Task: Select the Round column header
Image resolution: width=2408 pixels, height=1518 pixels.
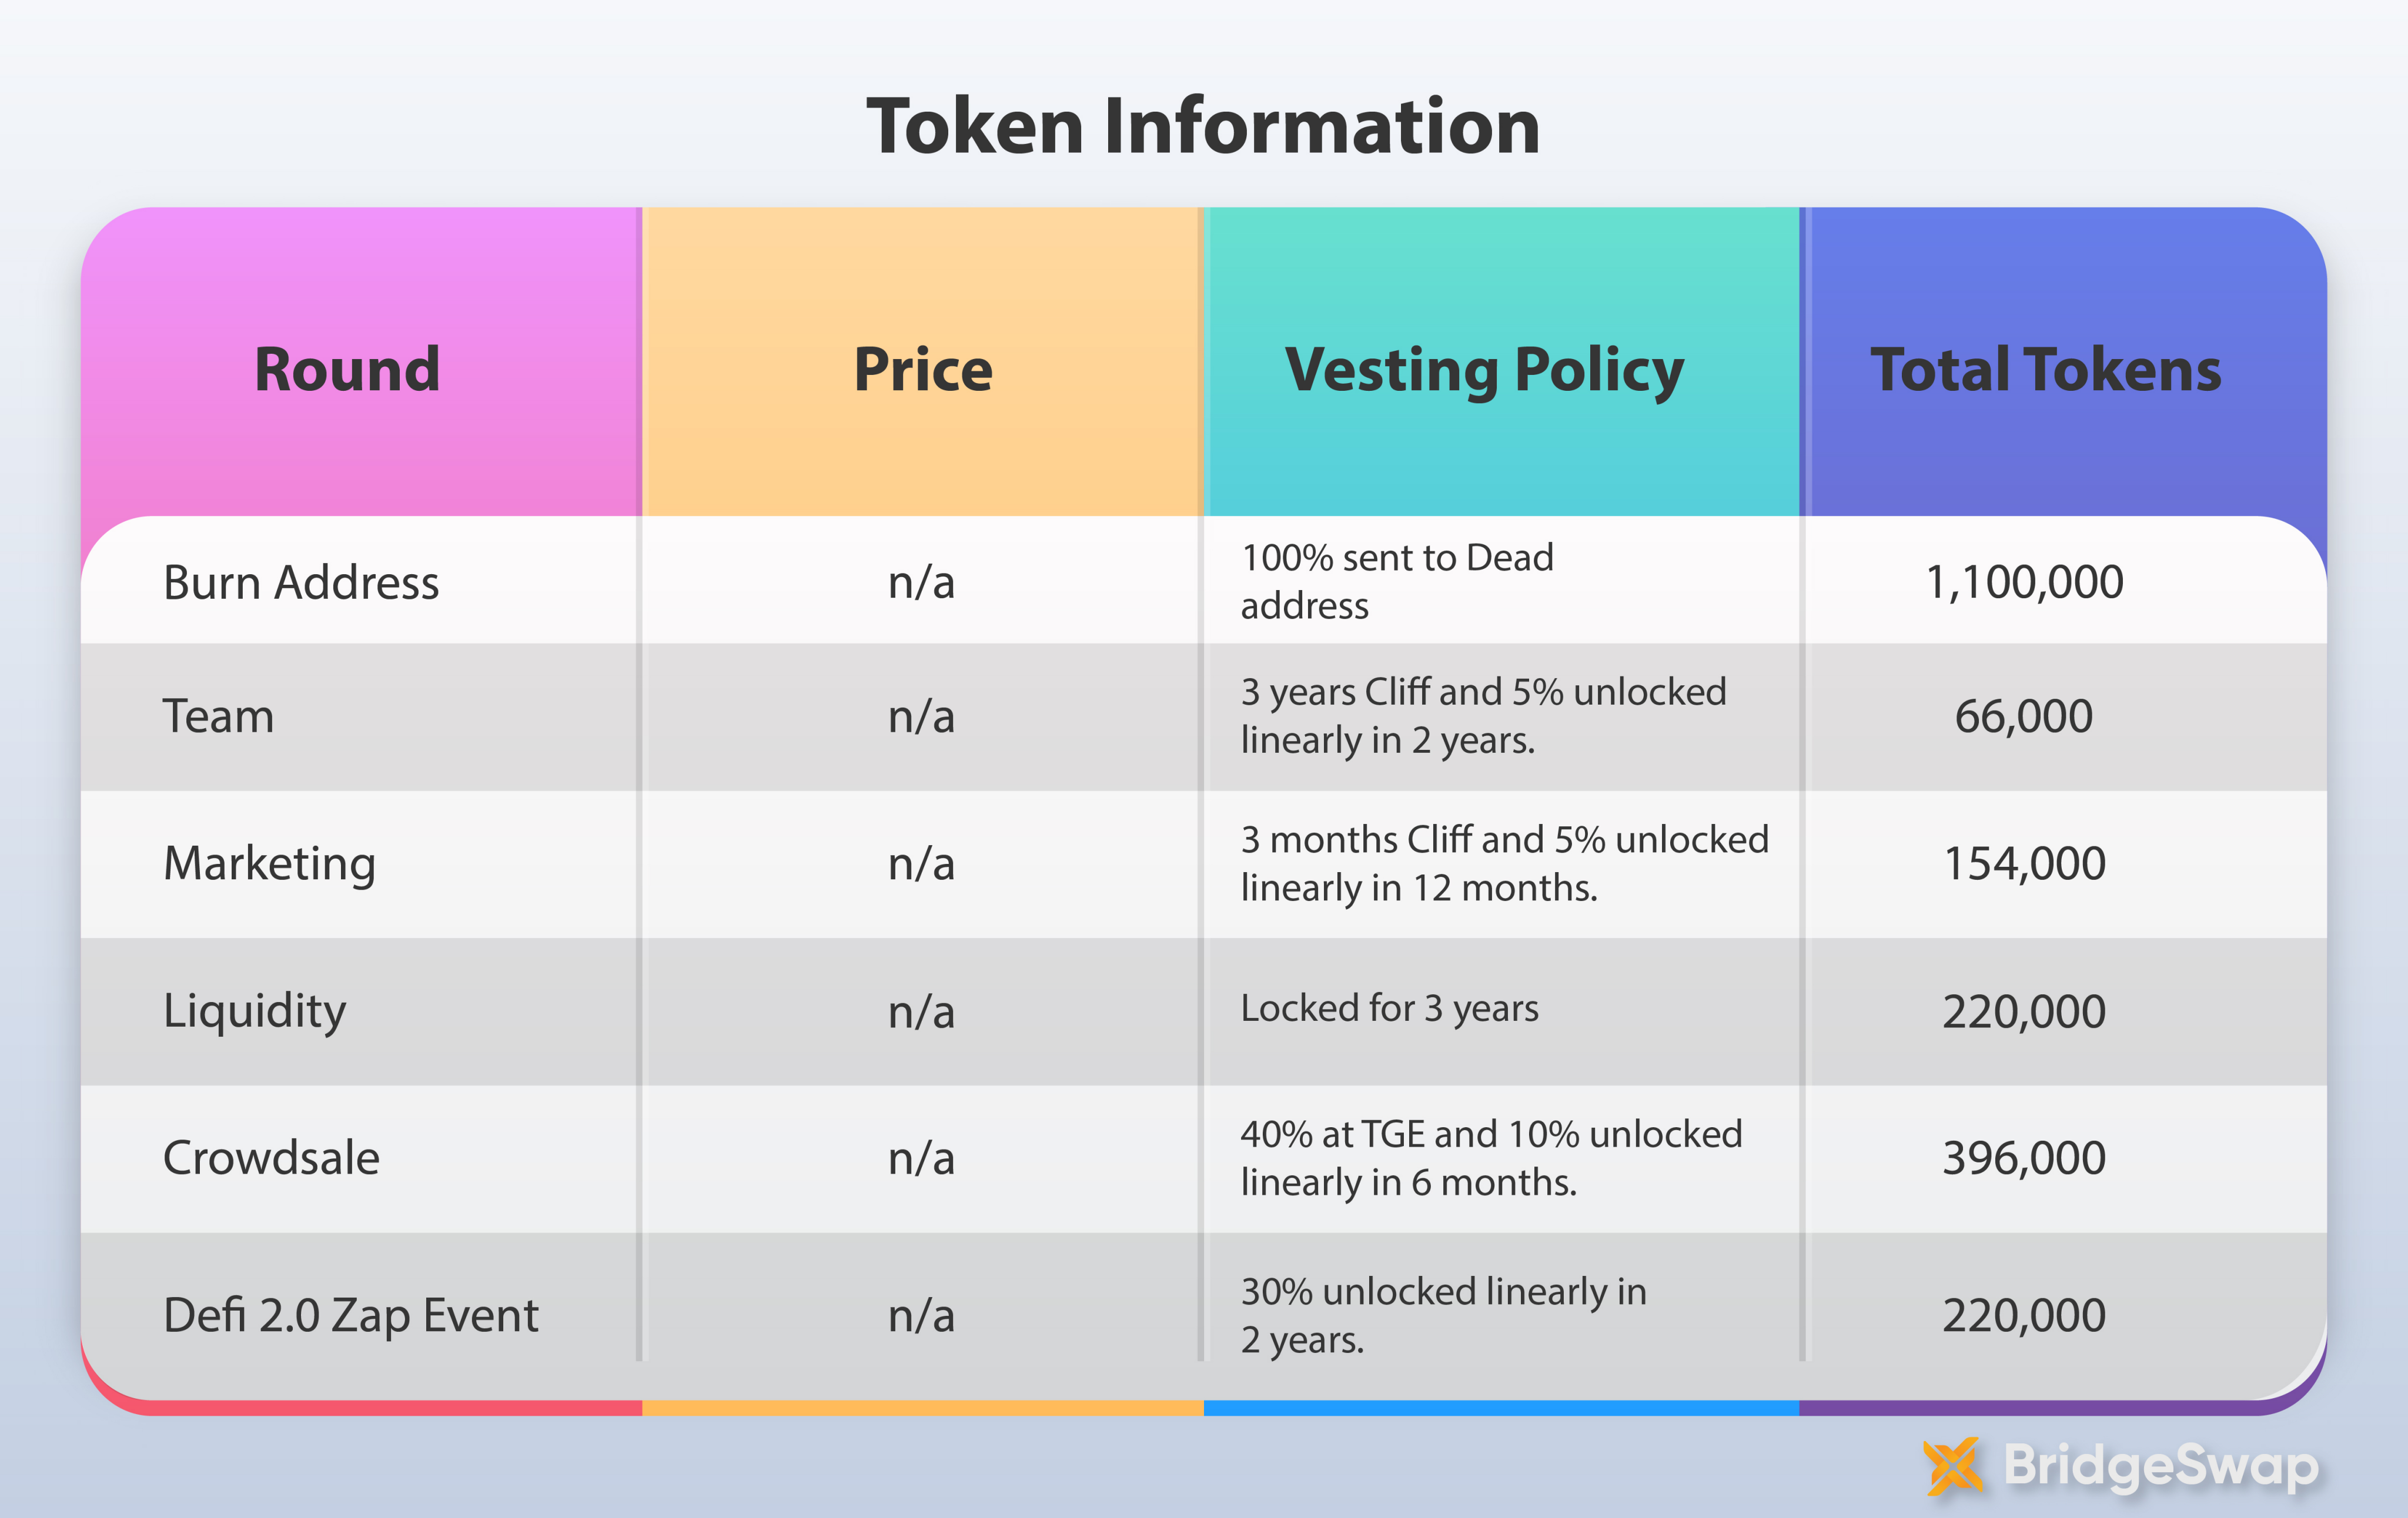Action: coord(347,368)
